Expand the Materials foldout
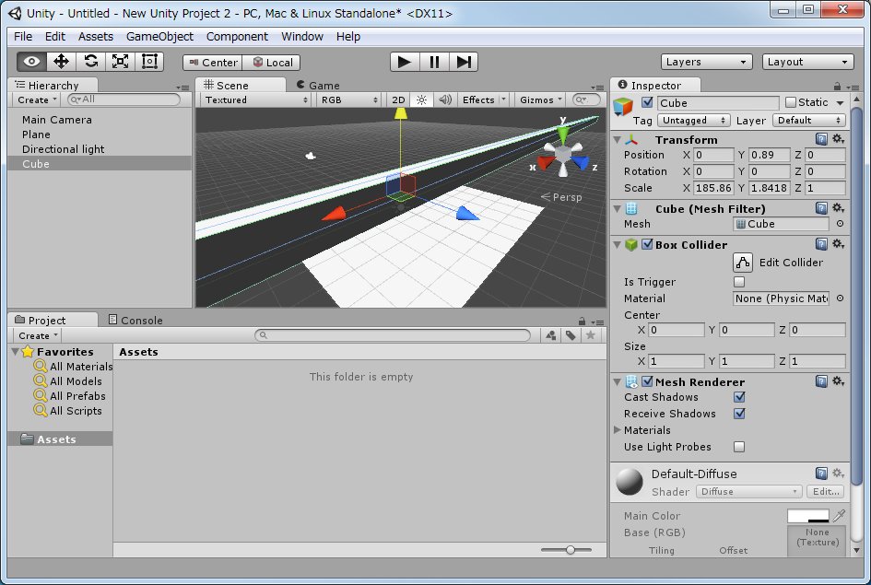The height and width of the screenshot is (585, 871). 618,430
